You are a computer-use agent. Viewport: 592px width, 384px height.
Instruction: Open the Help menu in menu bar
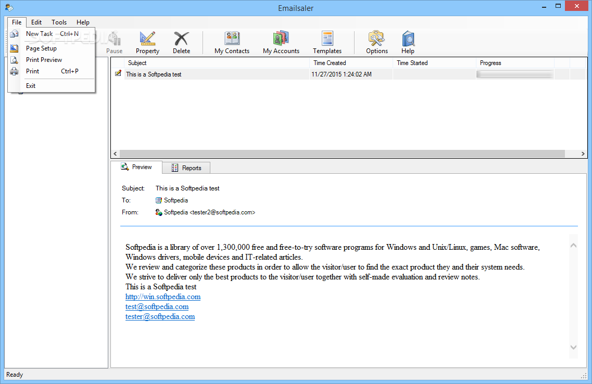click(x=83, y=22)
